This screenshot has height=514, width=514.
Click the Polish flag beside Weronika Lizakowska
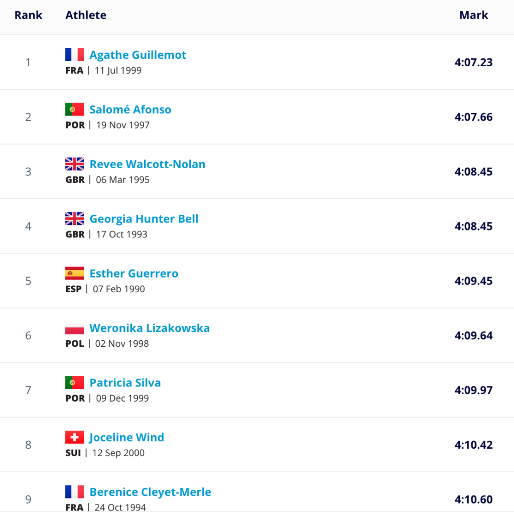tap(74, 328)
